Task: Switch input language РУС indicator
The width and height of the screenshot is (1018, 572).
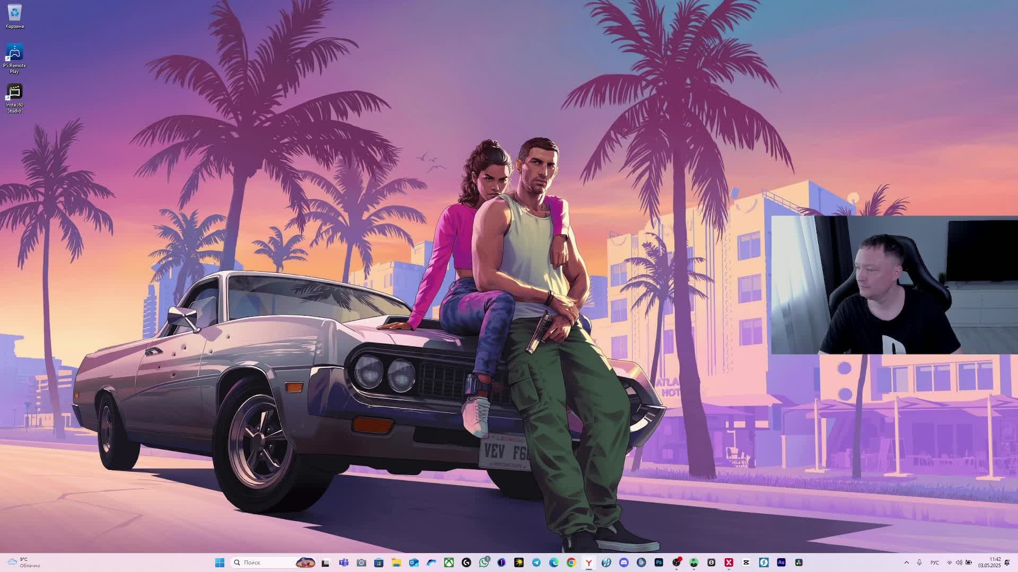Action: pyautogui.click(x=934, y=562)
